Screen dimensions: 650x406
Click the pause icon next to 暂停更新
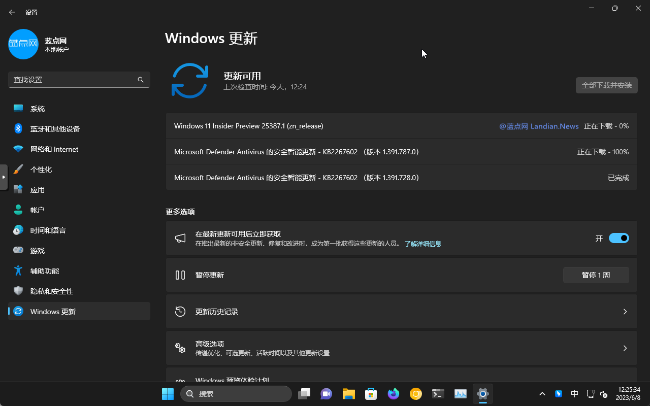(x=180, y=275)
